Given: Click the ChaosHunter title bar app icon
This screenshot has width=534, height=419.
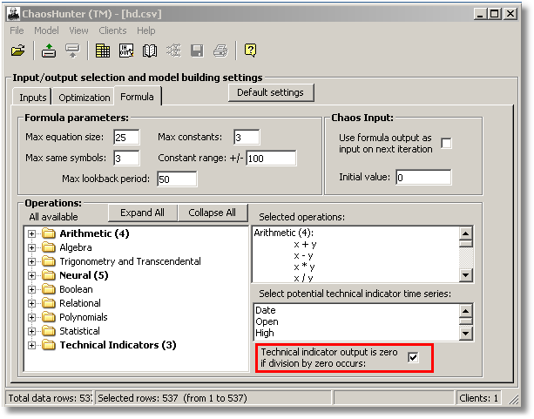Looking at the screenshot, I should (13, 14).
